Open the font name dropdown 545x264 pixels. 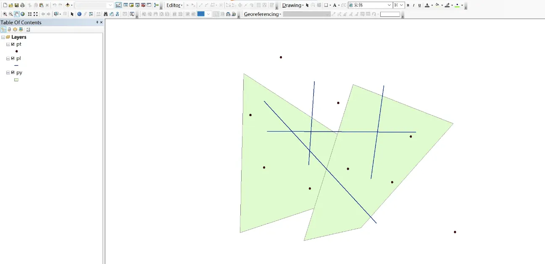pyautogui.click(x=389, y=5)
